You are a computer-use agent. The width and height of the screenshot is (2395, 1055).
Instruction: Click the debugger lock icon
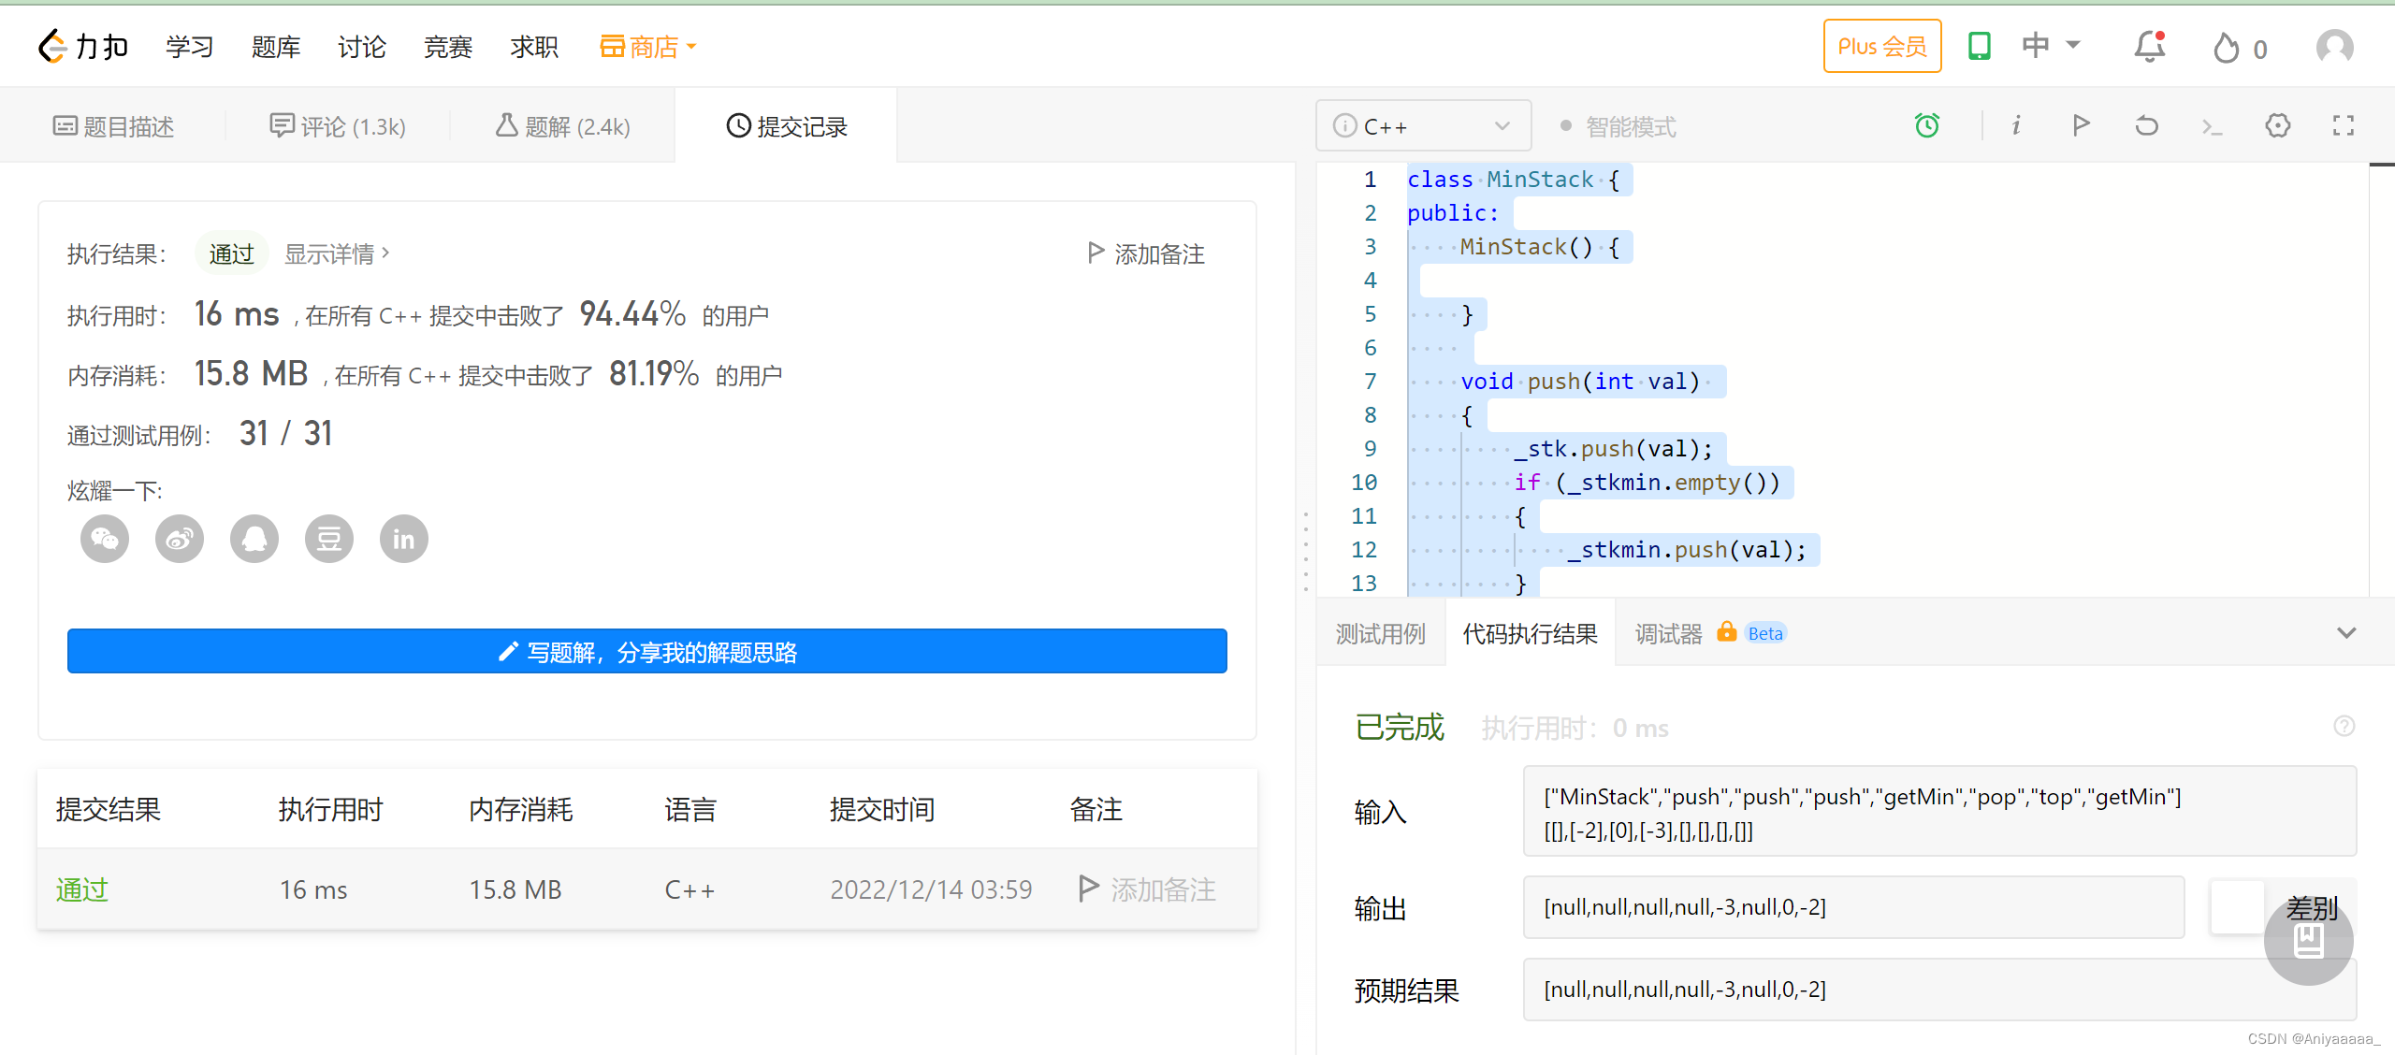coord(1726,632)
